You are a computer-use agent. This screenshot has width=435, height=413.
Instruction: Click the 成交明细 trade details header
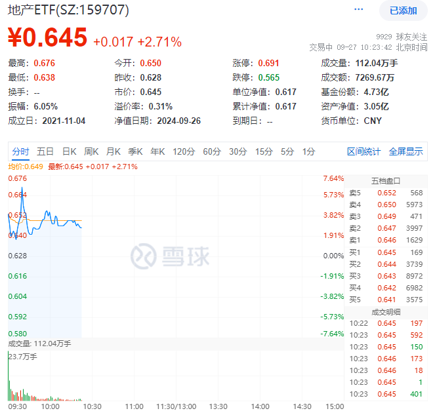coord(386,311)
